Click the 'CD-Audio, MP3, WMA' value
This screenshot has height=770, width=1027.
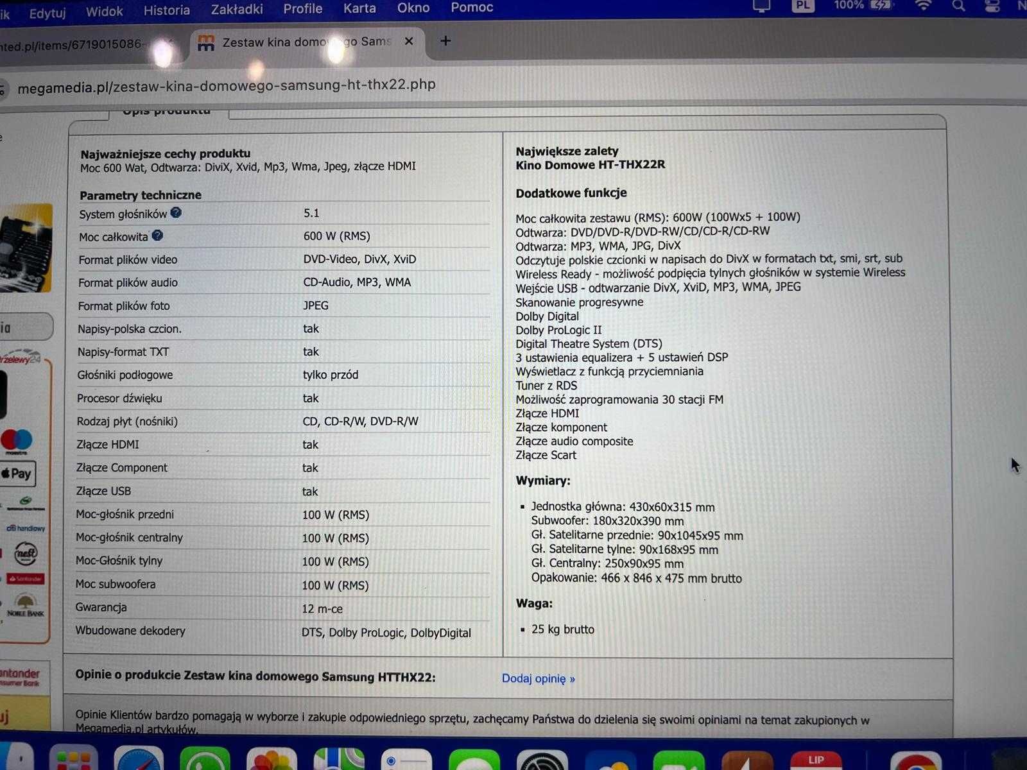[x=357, y=282]
